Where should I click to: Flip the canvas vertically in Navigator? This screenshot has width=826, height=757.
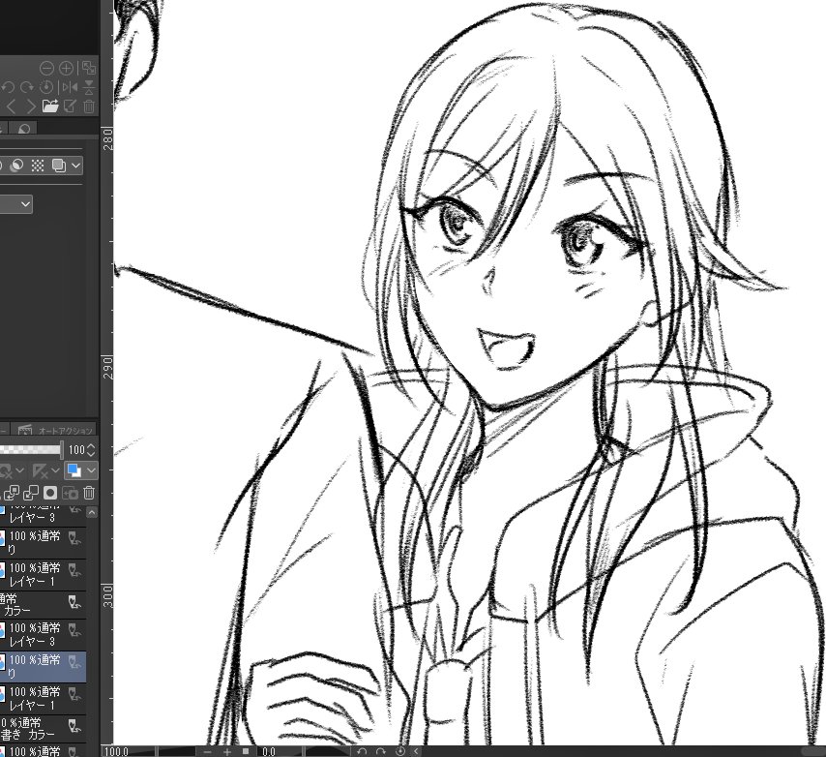click(x=89, y=87)
